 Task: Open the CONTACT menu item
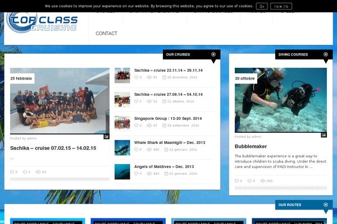(x=106, y=34)
